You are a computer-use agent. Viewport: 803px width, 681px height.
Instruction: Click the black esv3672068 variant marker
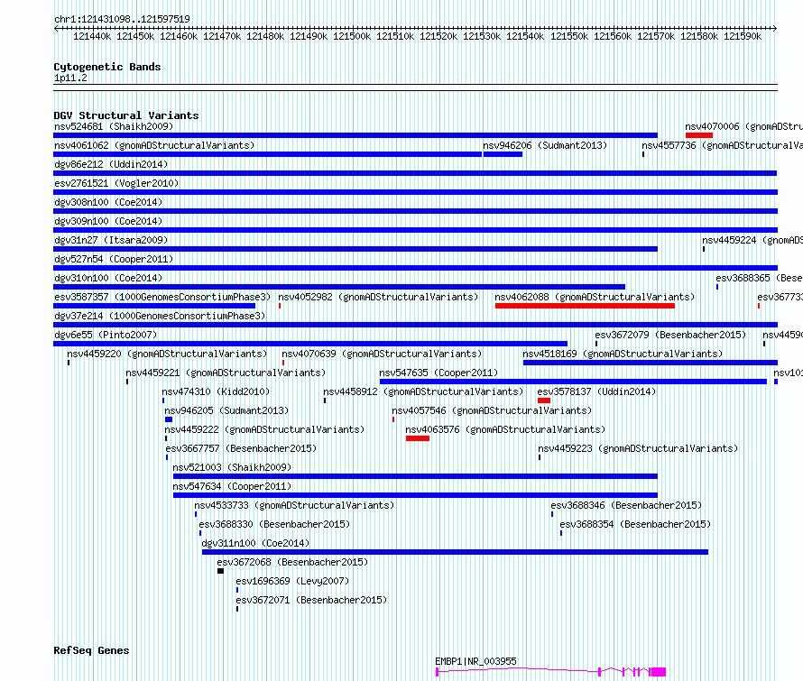[x=221, y=571]
